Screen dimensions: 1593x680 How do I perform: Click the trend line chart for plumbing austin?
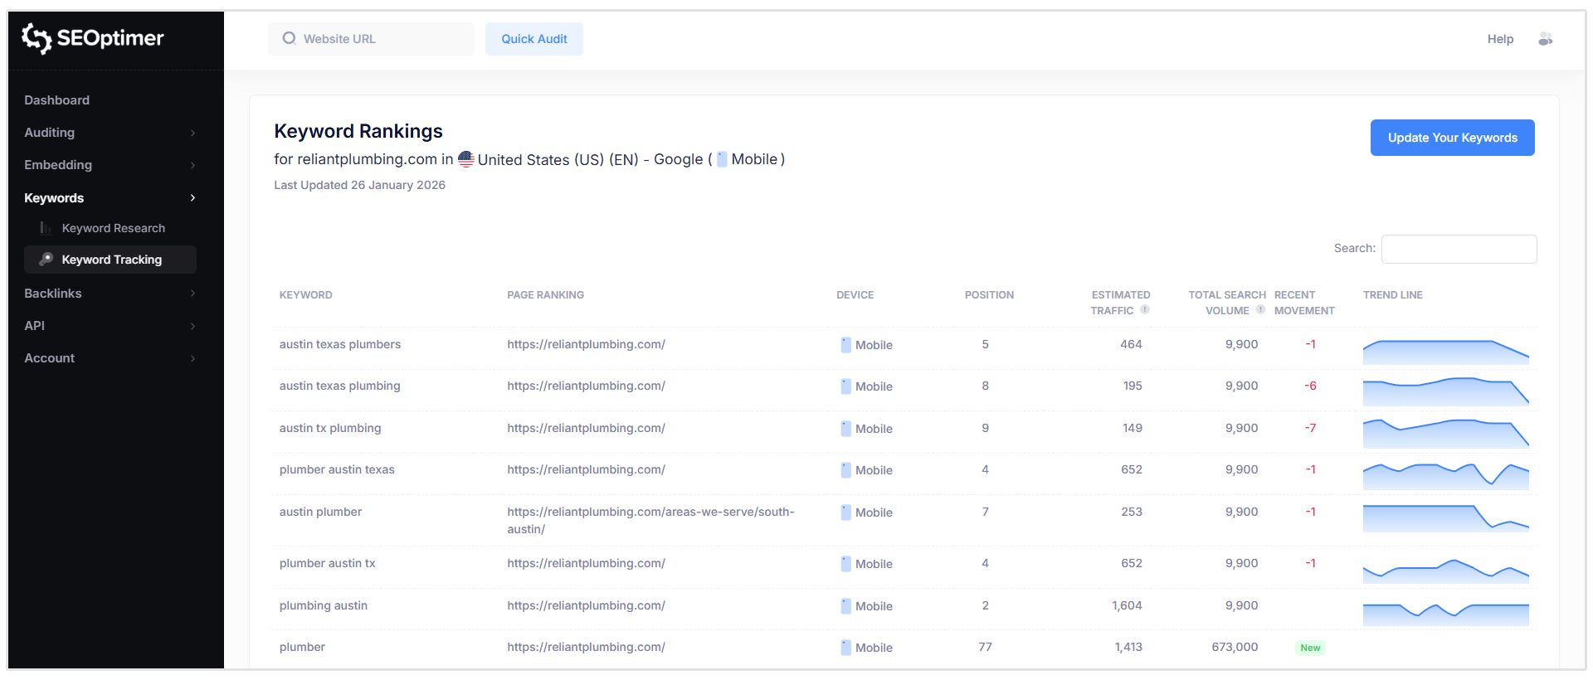1445,612
